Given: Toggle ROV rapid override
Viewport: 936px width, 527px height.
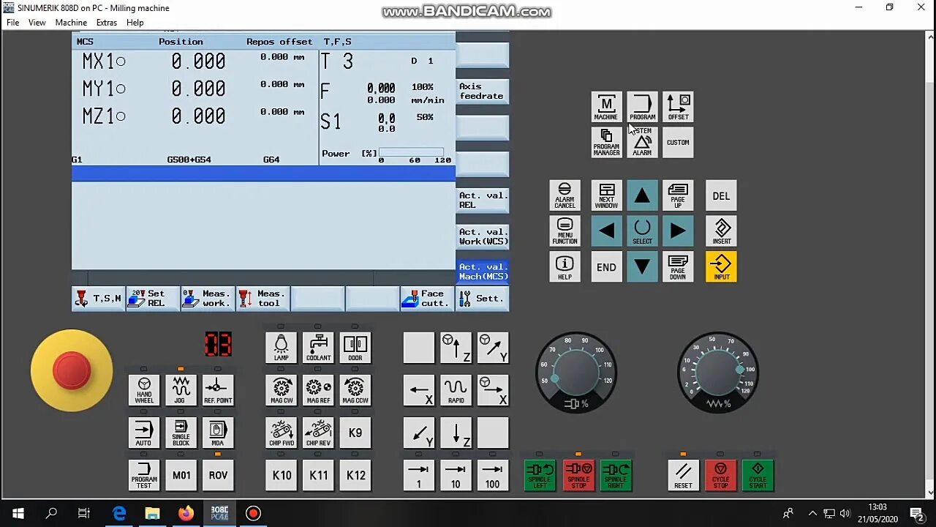Looking at the screenshot, I should (x=218, y=475).
